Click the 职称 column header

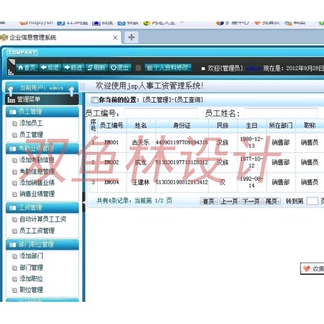point(310,125)
